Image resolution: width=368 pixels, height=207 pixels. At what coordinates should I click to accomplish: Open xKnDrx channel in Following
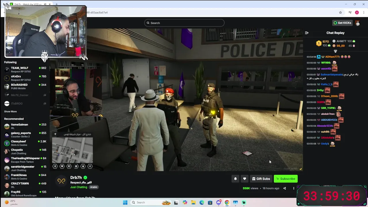[x=25, y=78]
